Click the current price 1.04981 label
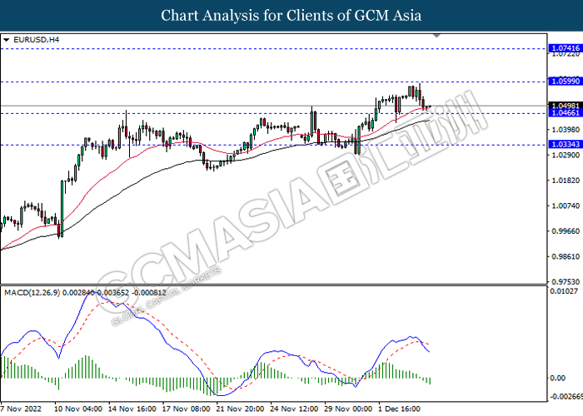The image size is (583, 416). (x=566, y=106)
